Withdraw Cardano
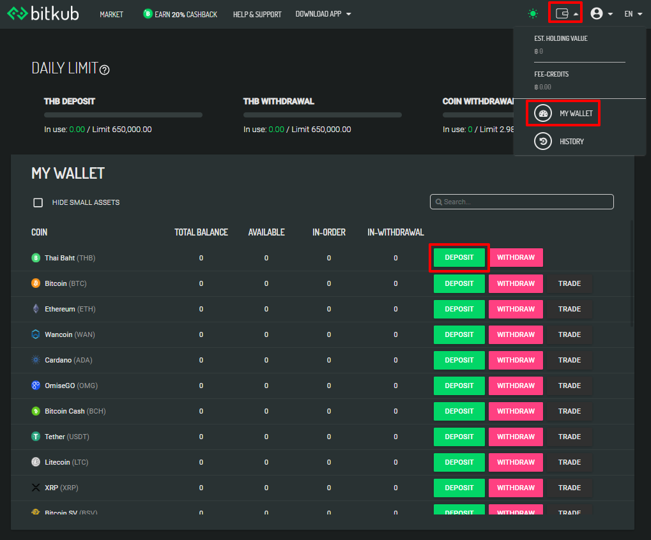This screenshot has height=540, width=651. click(x=516, y=361)
